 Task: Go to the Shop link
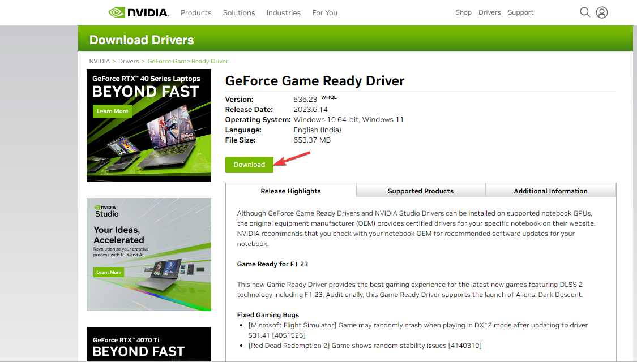point(463,12)
